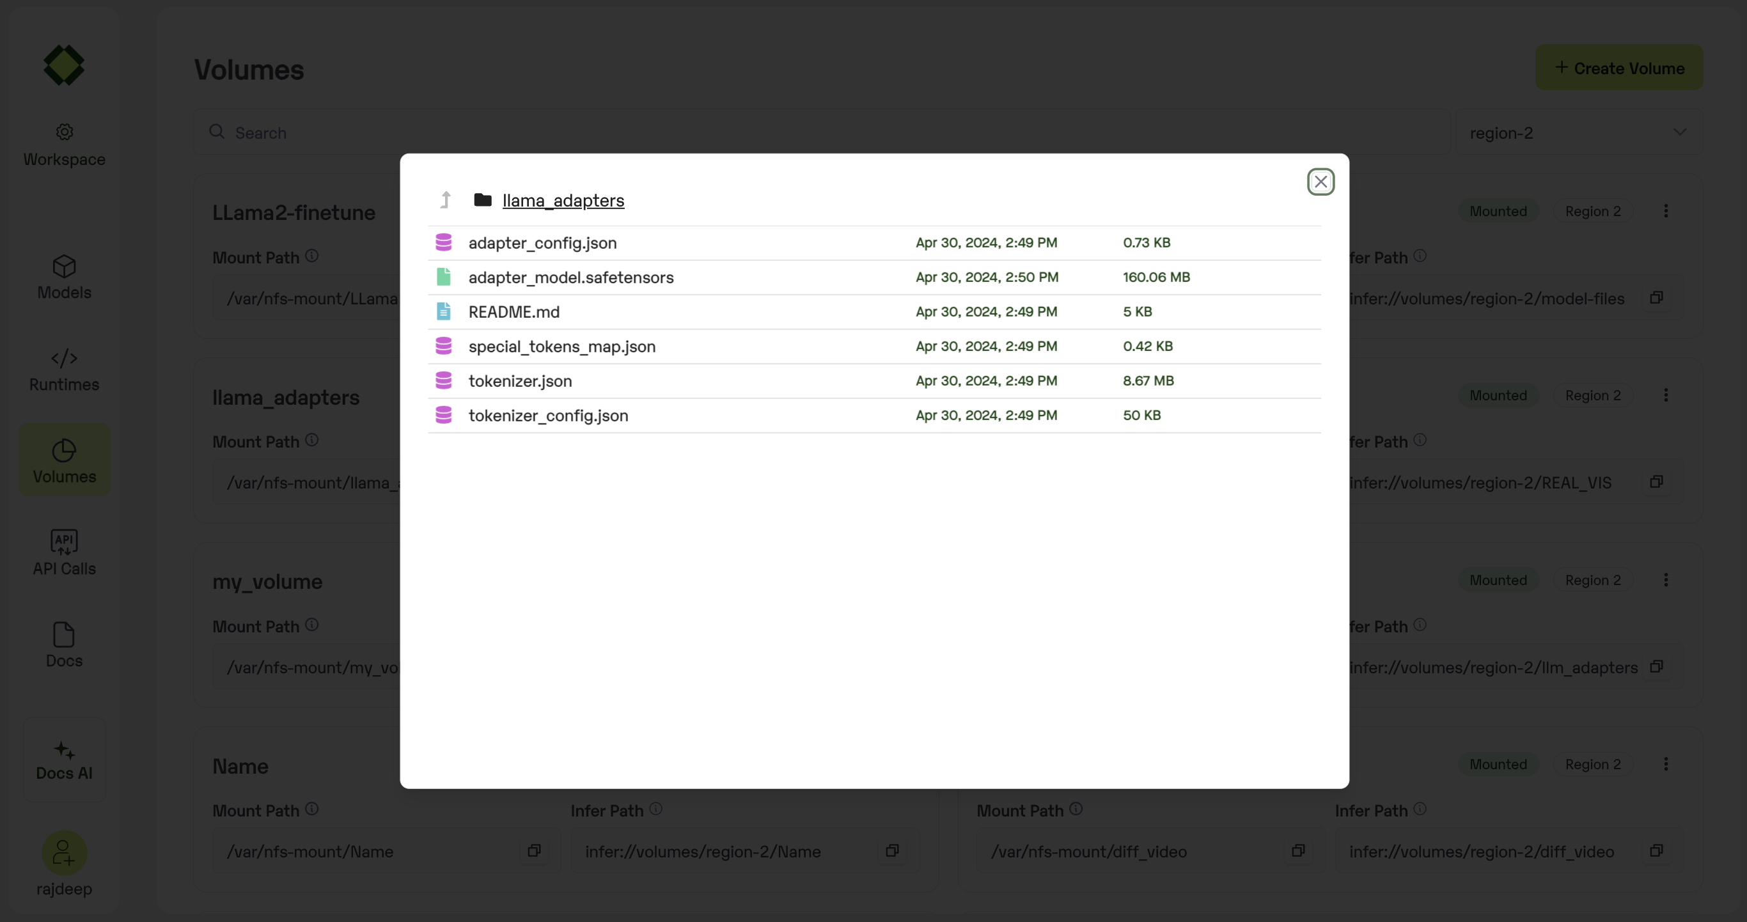Expand the region-2 dropdown
Screen dimensions: 1747x922
(1576, 133)
